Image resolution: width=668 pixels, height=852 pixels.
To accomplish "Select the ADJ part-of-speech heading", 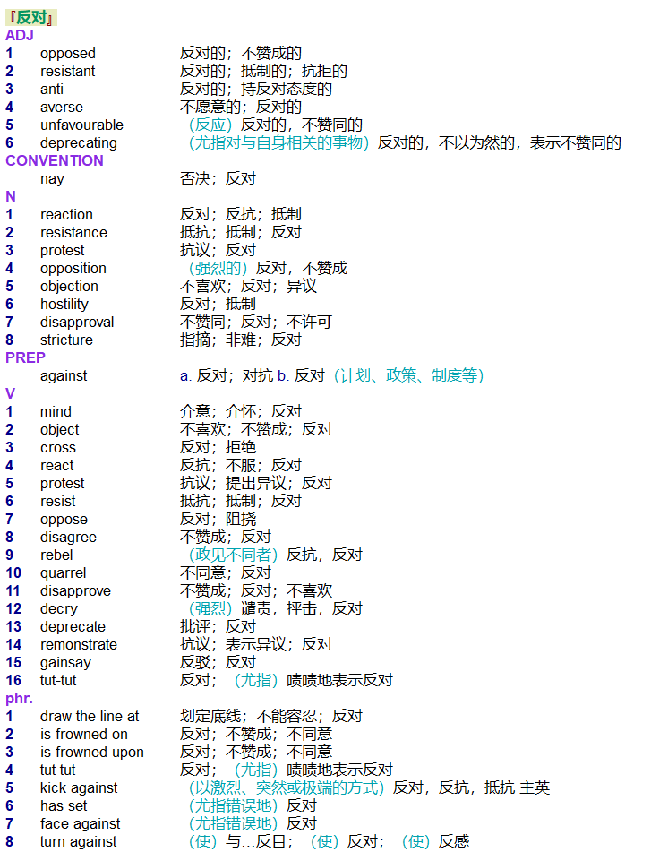I will pos(20,35).
